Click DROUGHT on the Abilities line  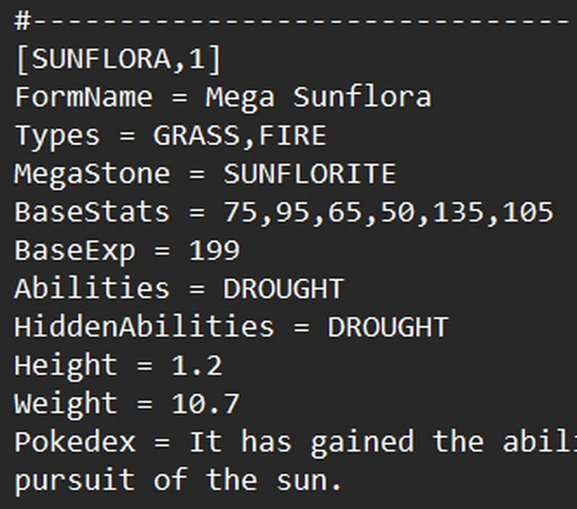(x=284, y=289)
